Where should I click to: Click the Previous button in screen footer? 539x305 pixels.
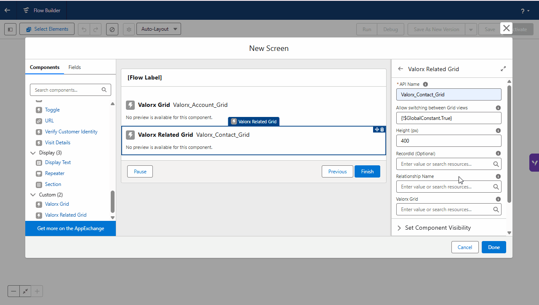pyautogui.click(x=337, y=172)
